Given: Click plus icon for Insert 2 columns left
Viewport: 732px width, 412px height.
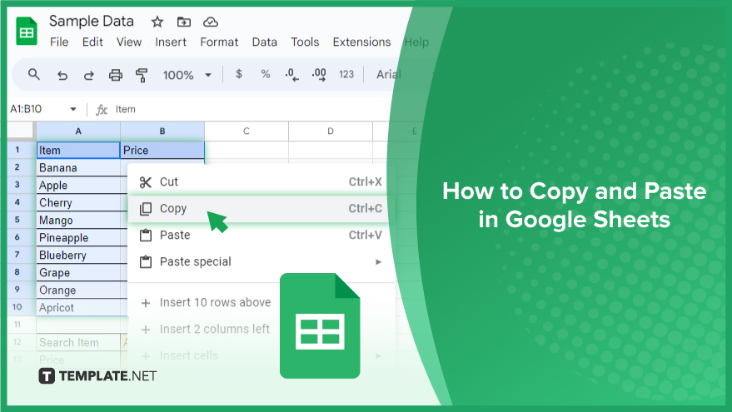Looking at the screenshot, I should click(x=146, y=330).
